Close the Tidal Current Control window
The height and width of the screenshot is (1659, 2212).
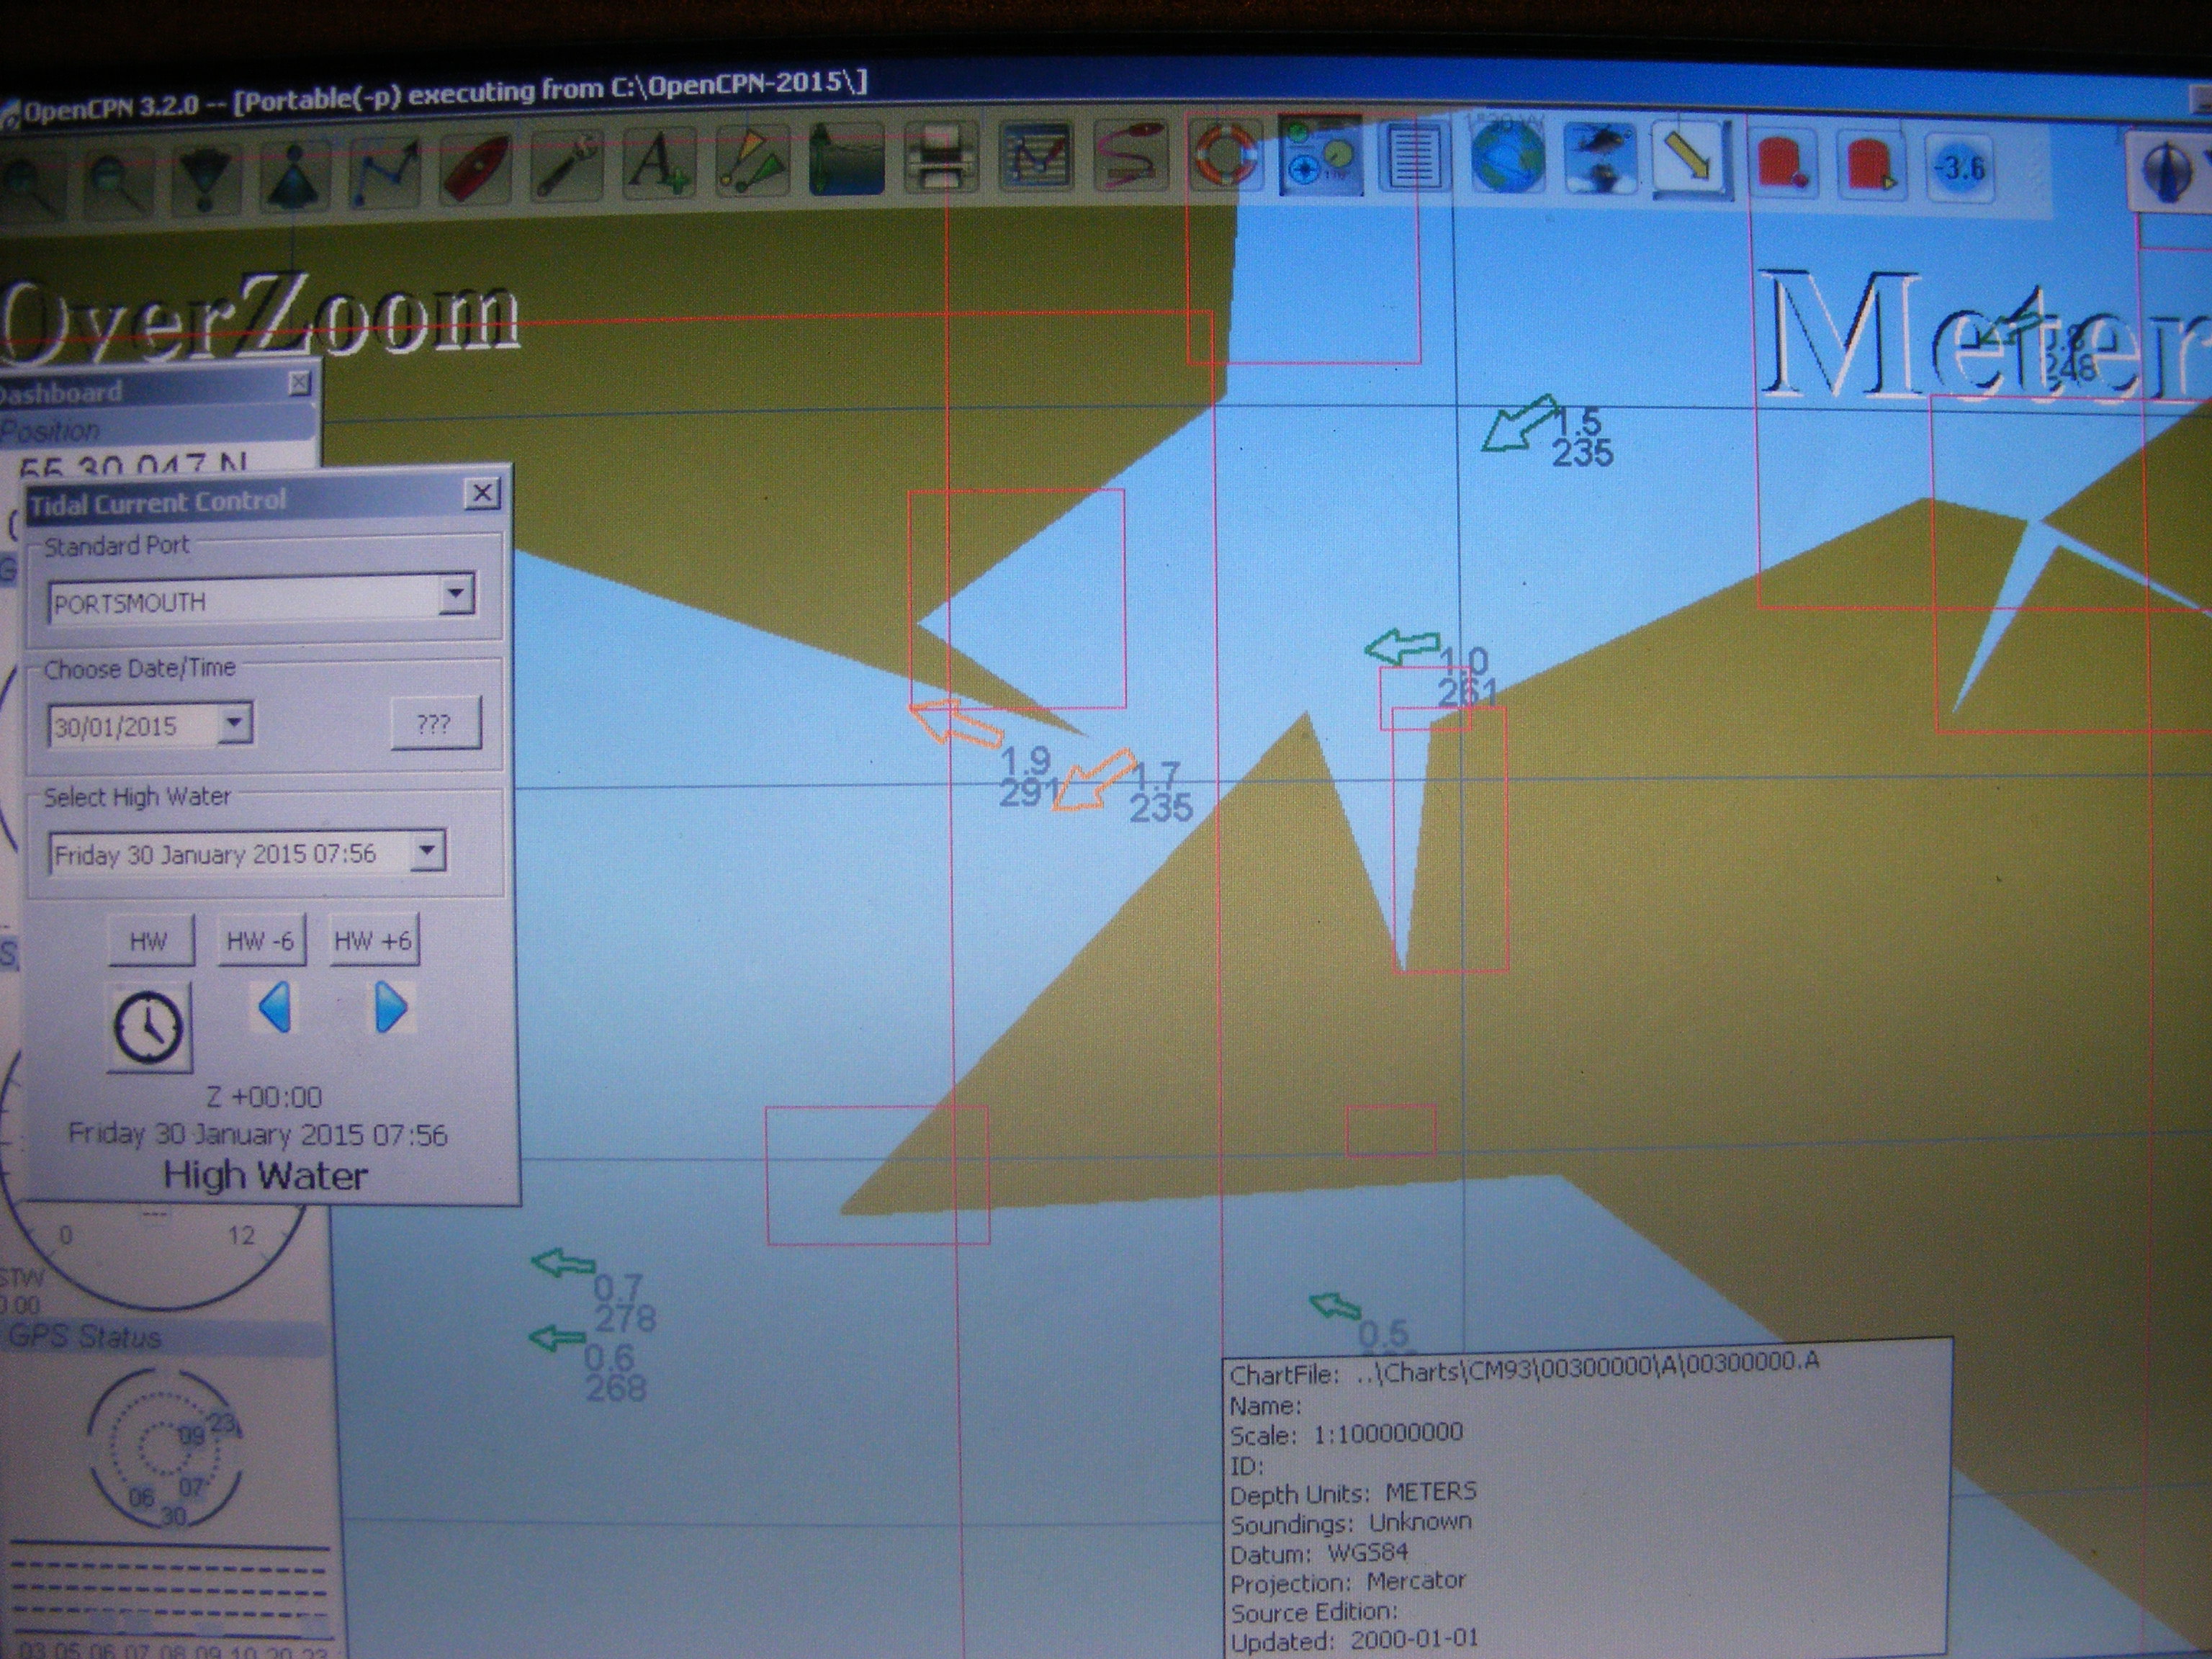pos(482,493)
